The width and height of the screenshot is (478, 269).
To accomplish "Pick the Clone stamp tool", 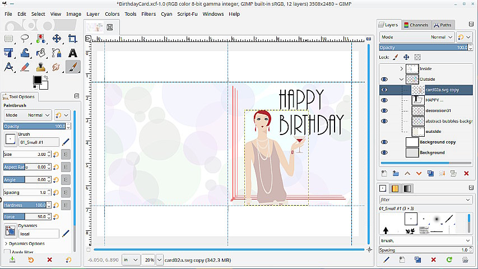I will pyautogui.click(x=40, y=67).
